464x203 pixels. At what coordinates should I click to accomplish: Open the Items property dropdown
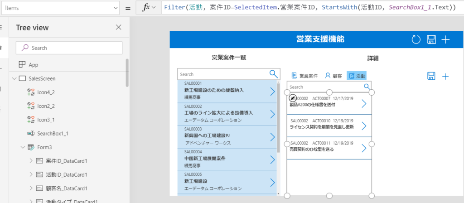(116, 8)
